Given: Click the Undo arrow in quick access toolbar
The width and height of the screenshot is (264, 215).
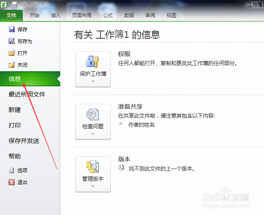Looking at the screenshot, I should tap(24, 4).
